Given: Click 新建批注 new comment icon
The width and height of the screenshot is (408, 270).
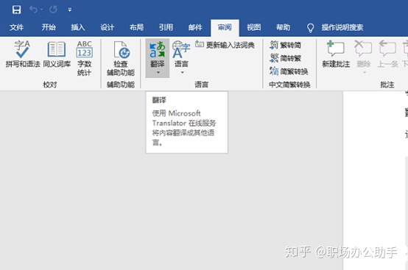Looking at the screenshot, I should click(336, 49).
